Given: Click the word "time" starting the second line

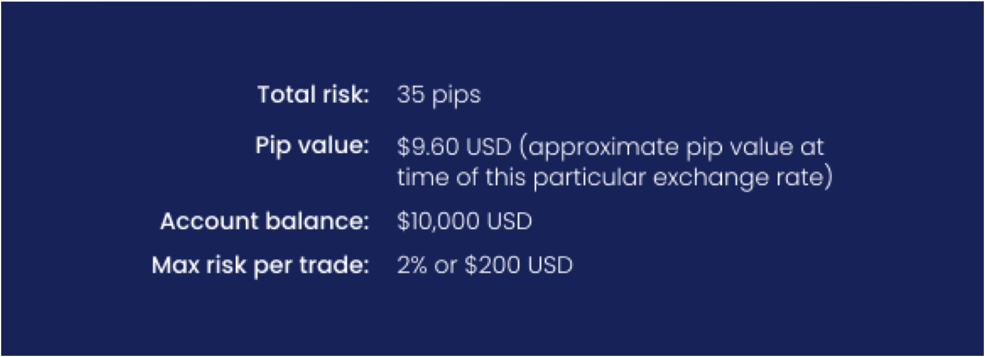Looking at the screenshot, I should (x=423, y=177).
